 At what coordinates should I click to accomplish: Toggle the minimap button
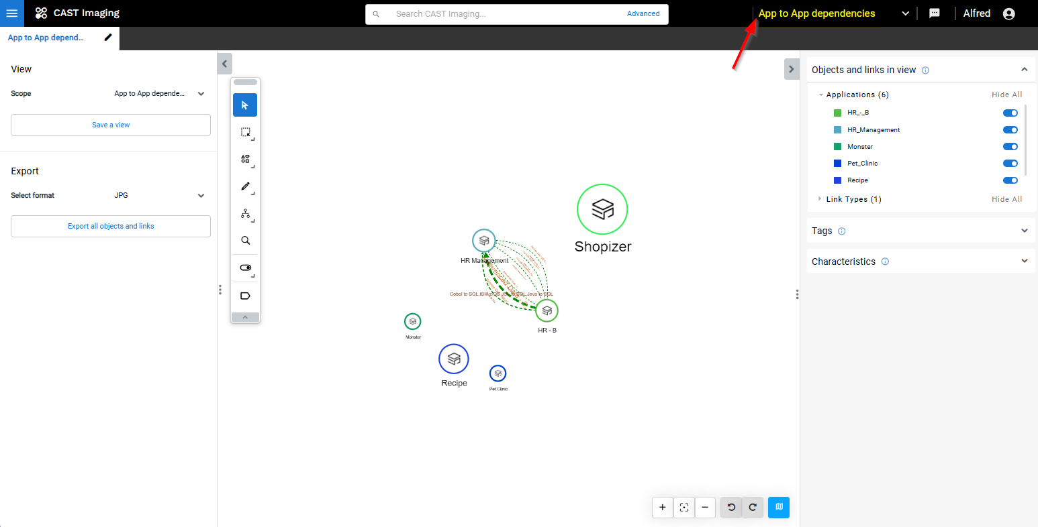click(x=779, y=508)
